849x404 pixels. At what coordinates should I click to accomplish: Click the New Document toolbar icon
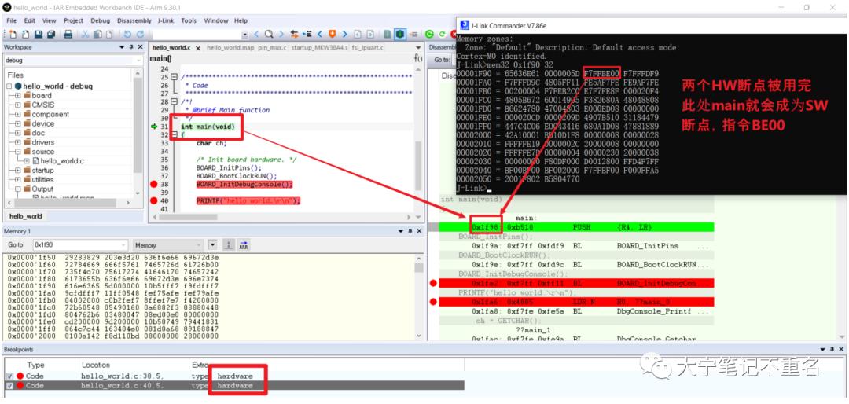[13, 34]
